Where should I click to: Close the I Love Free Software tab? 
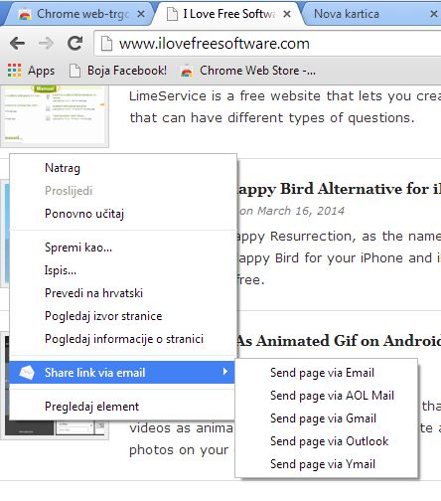[x=287, y=14]
